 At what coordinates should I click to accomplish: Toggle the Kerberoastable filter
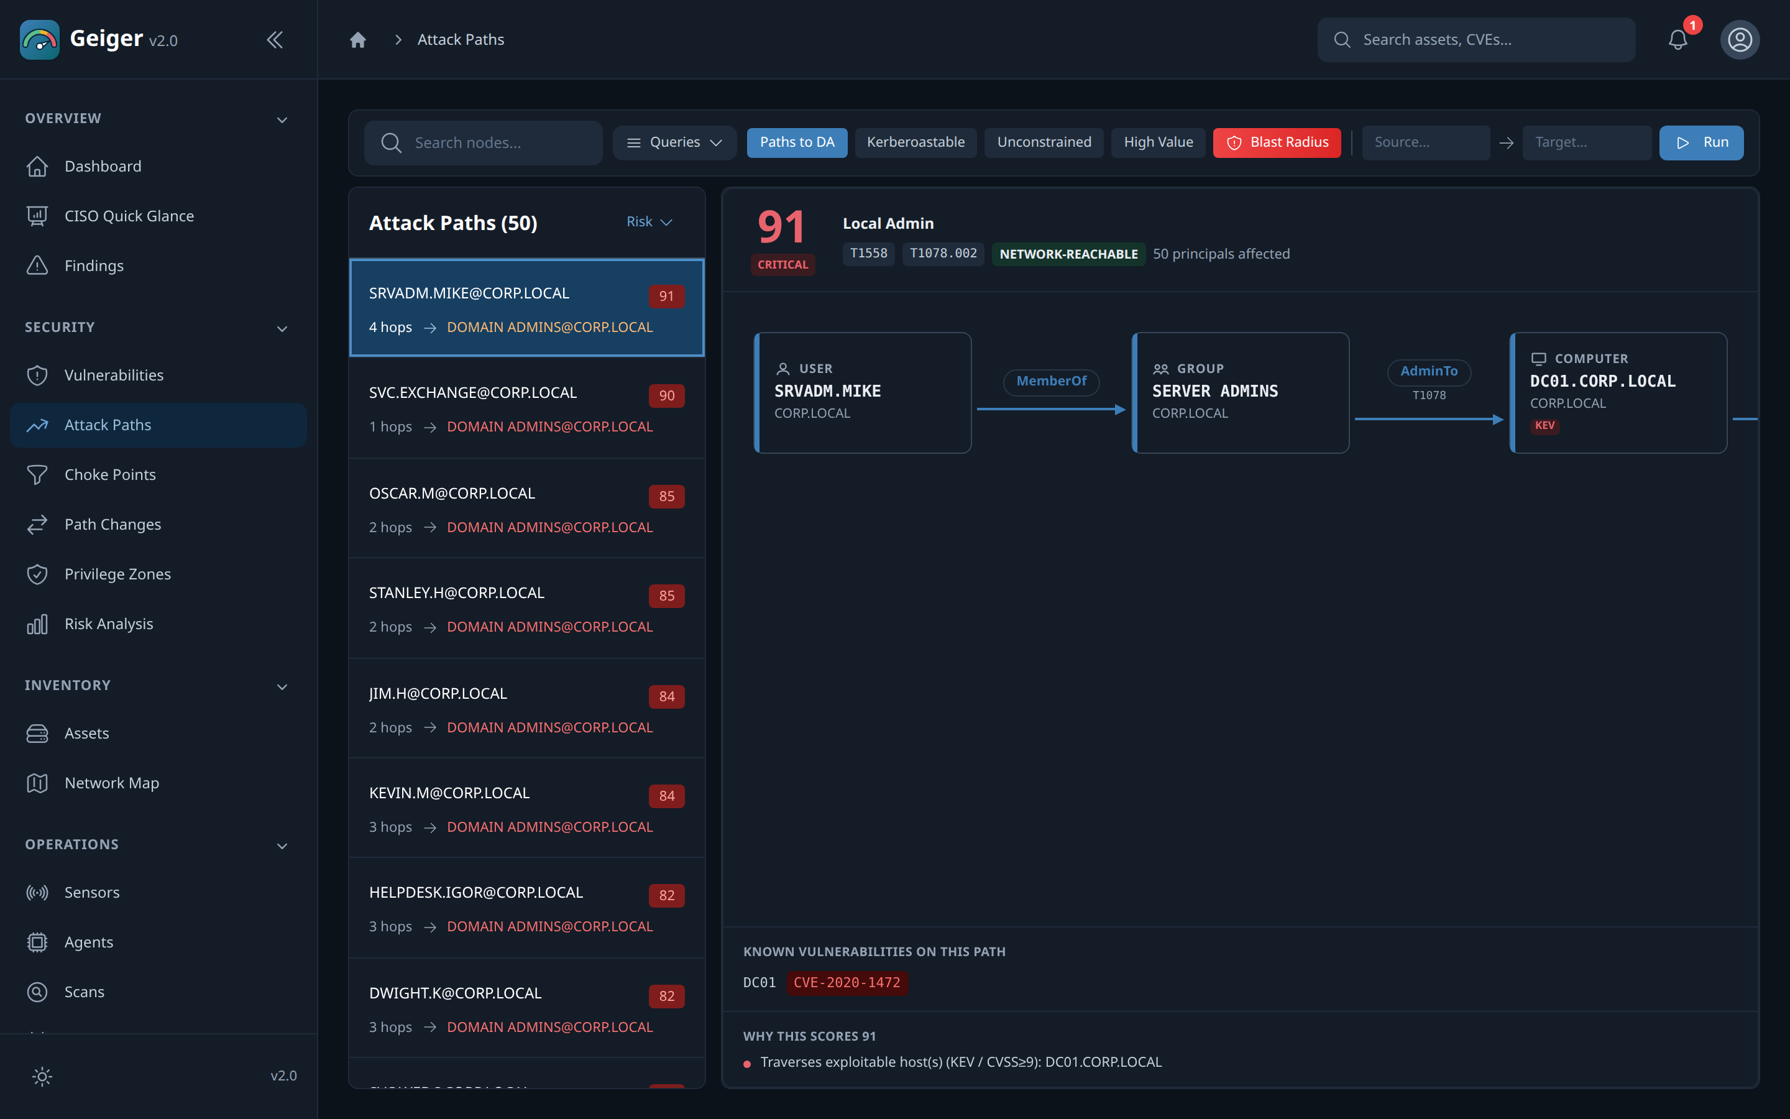916,142
